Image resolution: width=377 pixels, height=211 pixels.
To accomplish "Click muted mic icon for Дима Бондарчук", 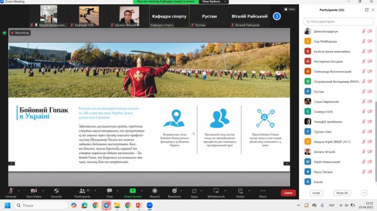I will [364, 31].
